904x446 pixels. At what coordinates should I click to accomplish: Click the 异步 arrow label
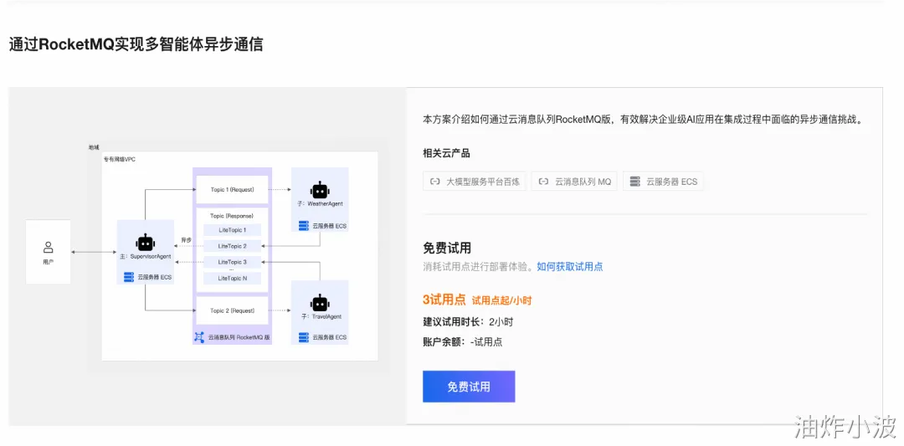tap(186, 239)
